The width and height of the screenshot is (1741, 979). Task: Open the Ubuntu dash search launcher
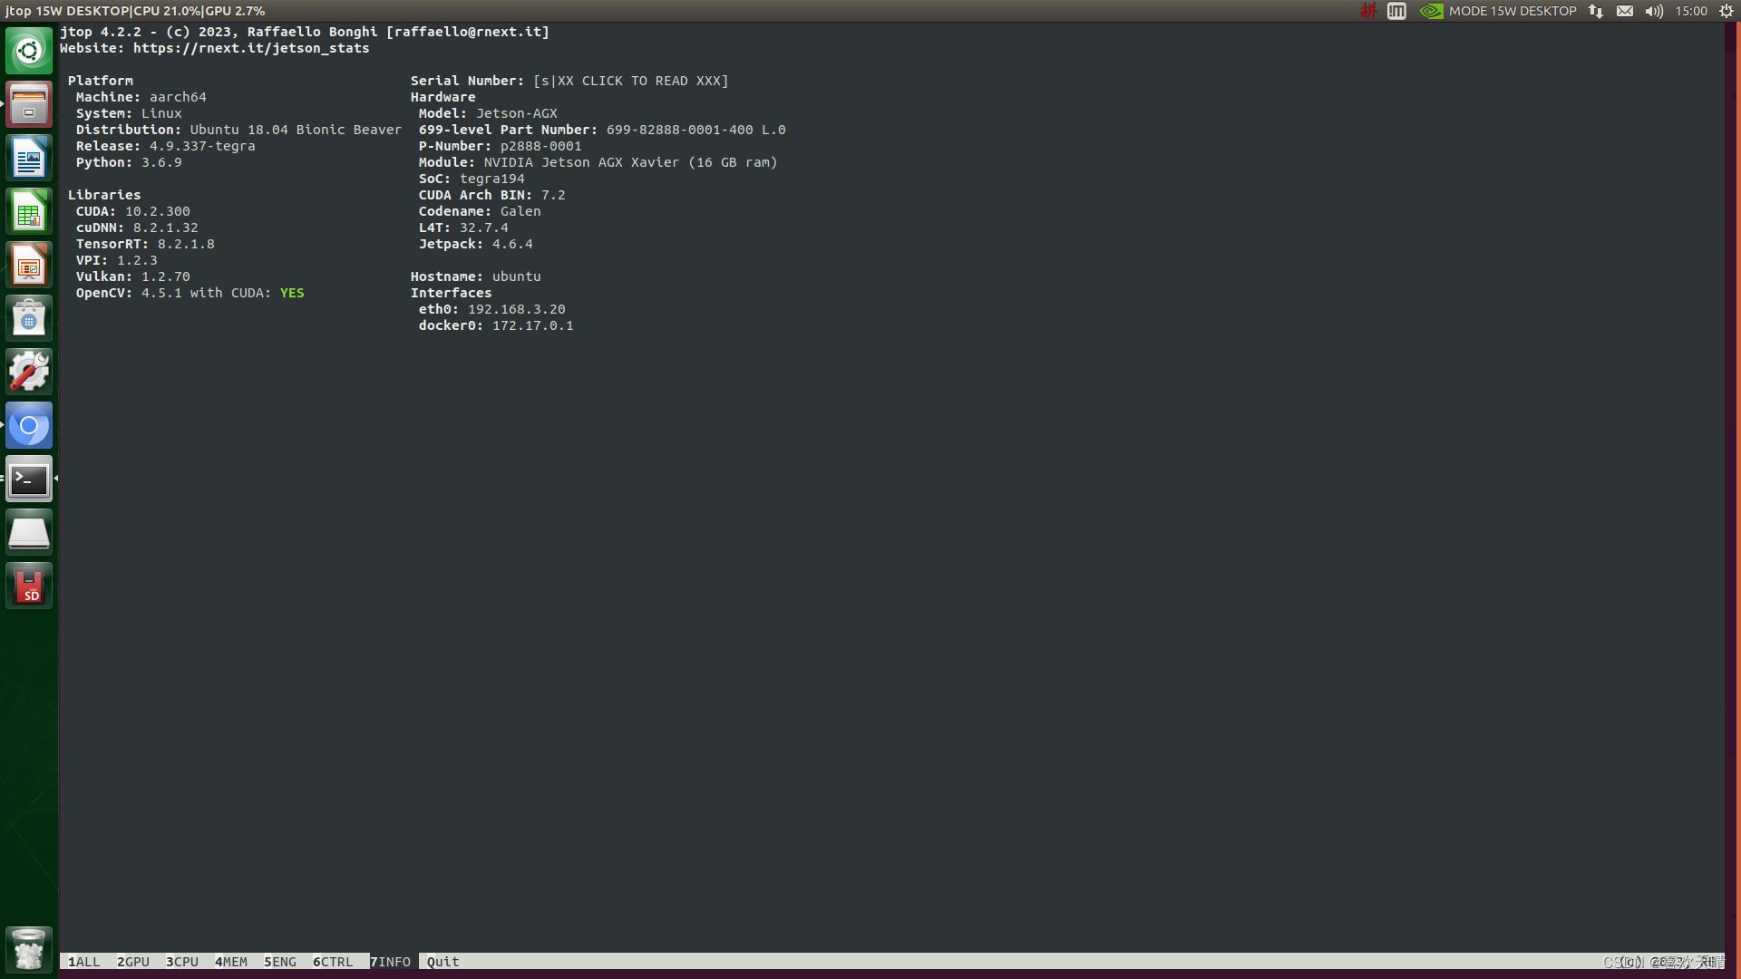[x=29, y=51]
